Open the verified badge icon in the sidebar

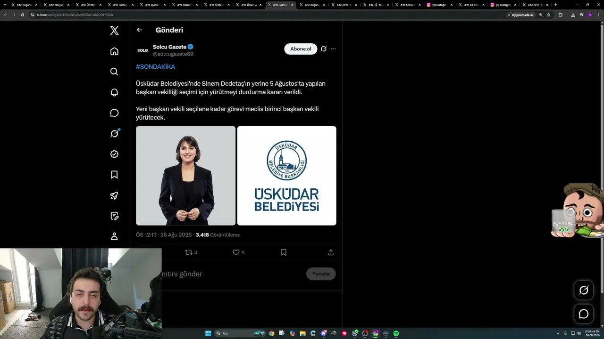pos(114,154)
